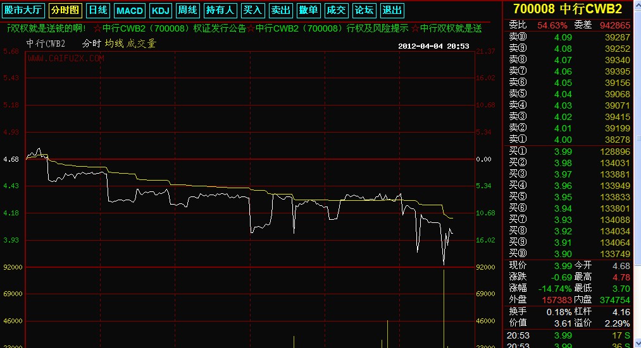Switch to the 日线 daily chart
641x348 pixels.
[97, 10]
